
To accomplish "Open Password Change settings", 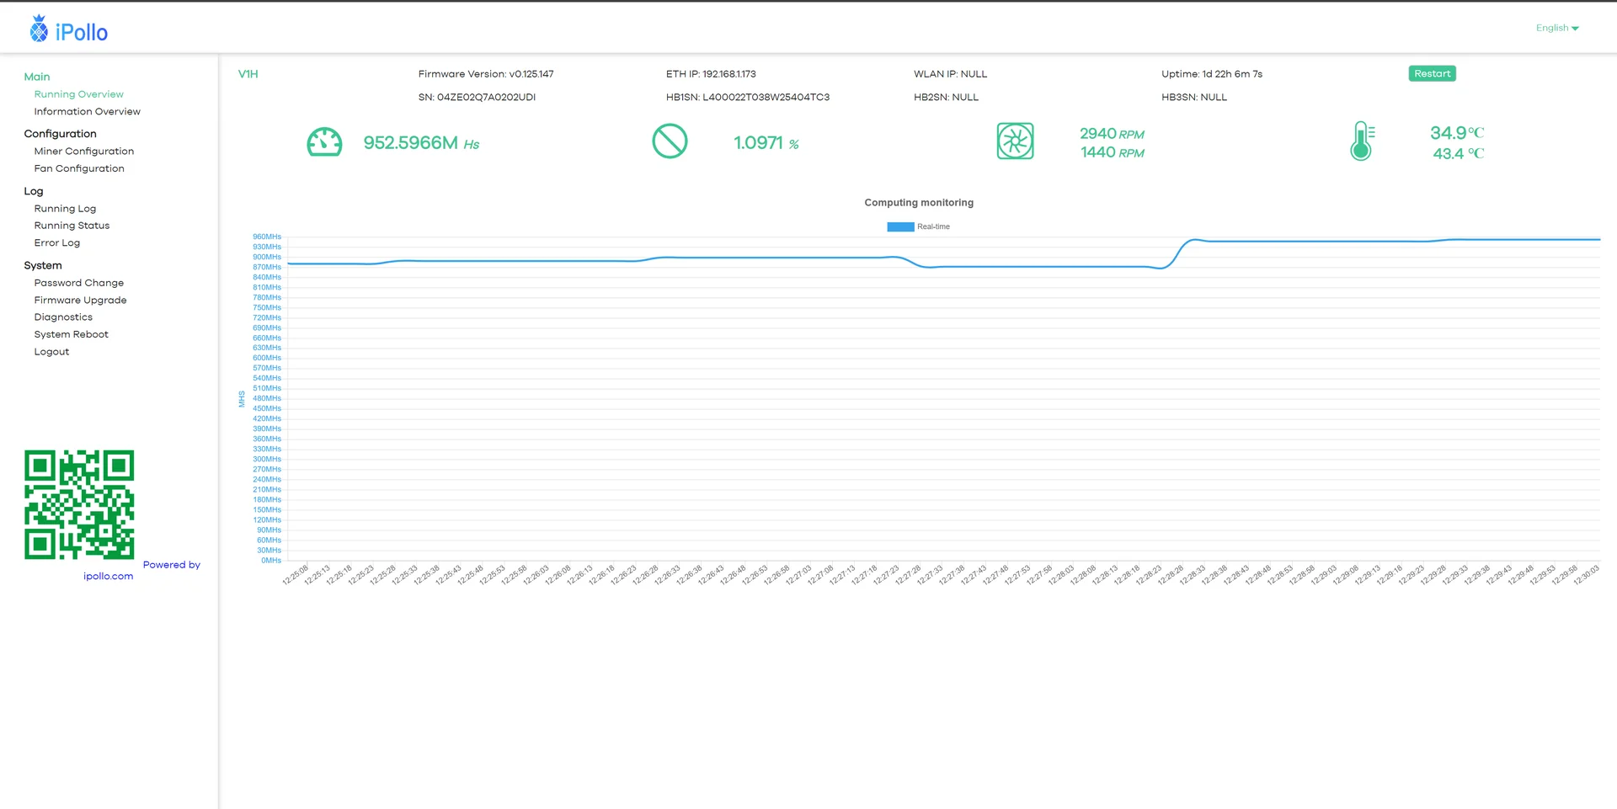I will pos(78,283).
